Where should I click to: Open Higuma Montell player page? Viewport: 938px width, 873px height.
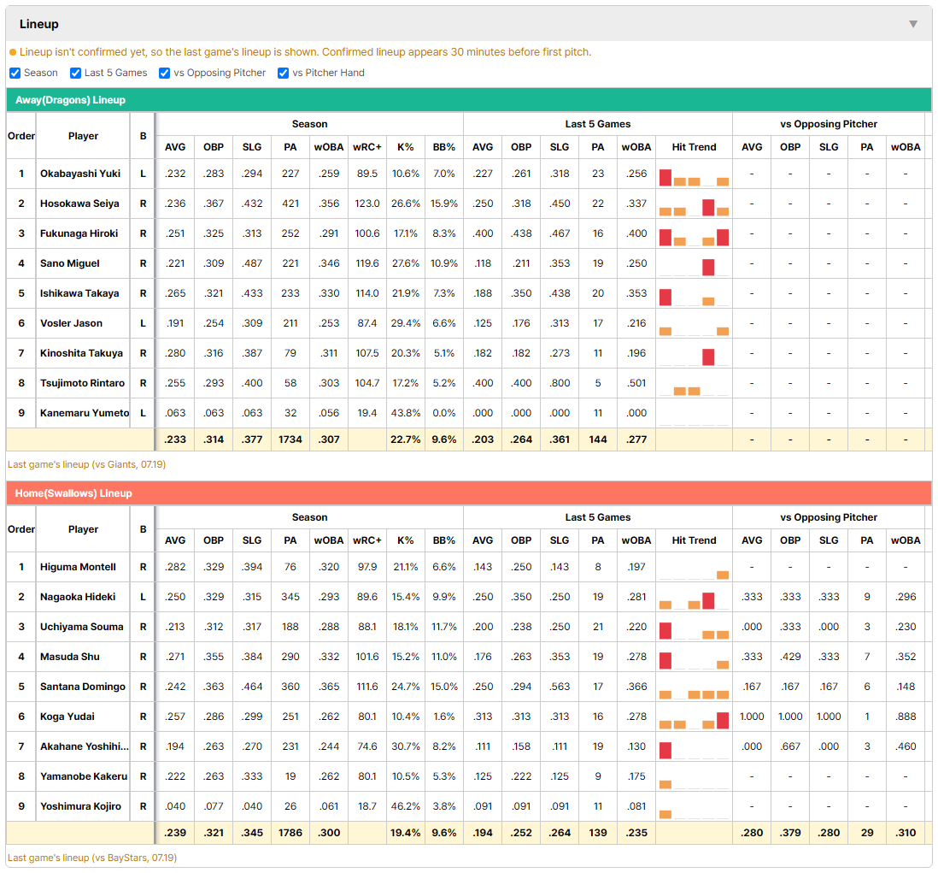tap(78, 567)
